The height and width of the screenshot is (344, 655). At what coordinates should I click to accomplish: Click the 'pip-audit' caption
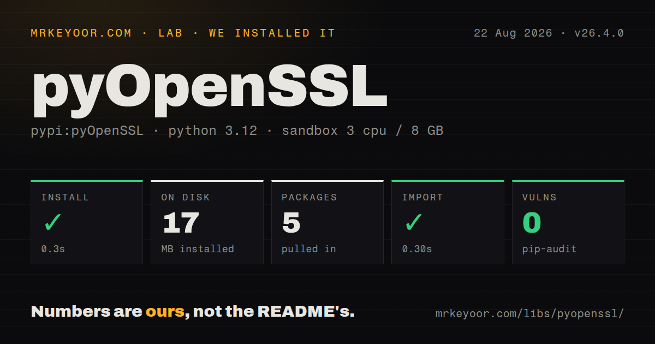tap(549, 249)
